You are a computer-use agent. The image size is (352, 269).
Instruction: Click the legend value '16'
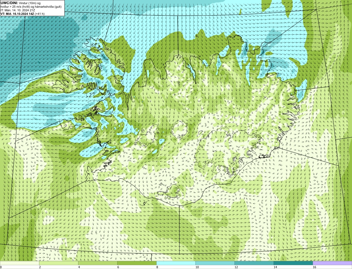[x=314, y=267]
